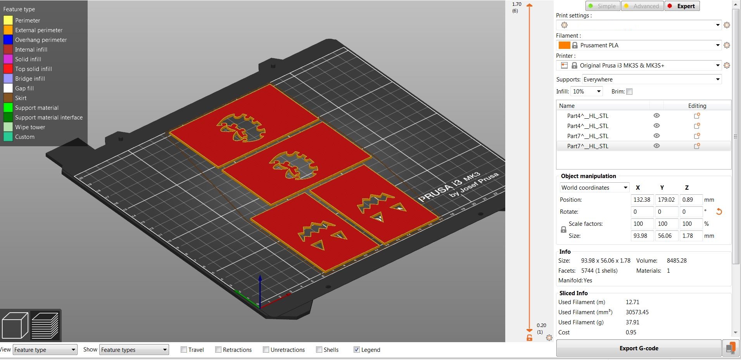
Task: Click the Size X field showing 93.98
Action: point(642,236)
